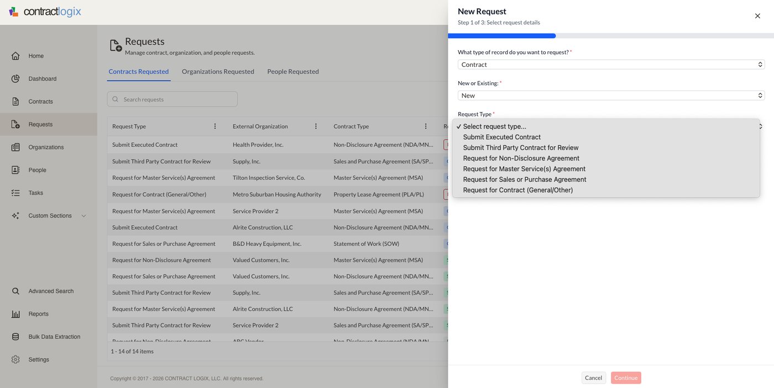Click the Contracts document icon
Viewport: 774px width, 388px height.
(x=15, y=102)
